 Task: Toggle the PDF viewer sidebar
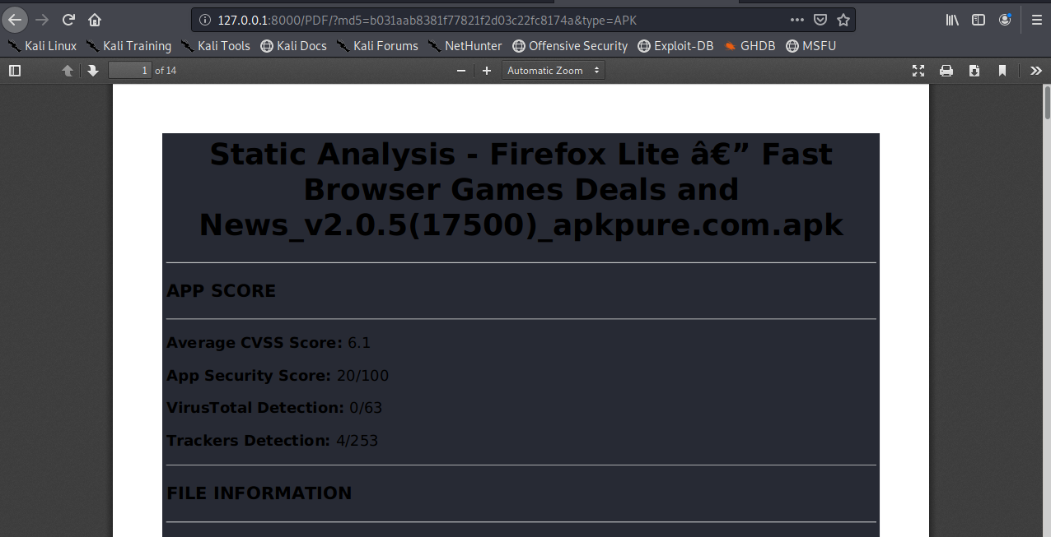click(x=15, y=71)
